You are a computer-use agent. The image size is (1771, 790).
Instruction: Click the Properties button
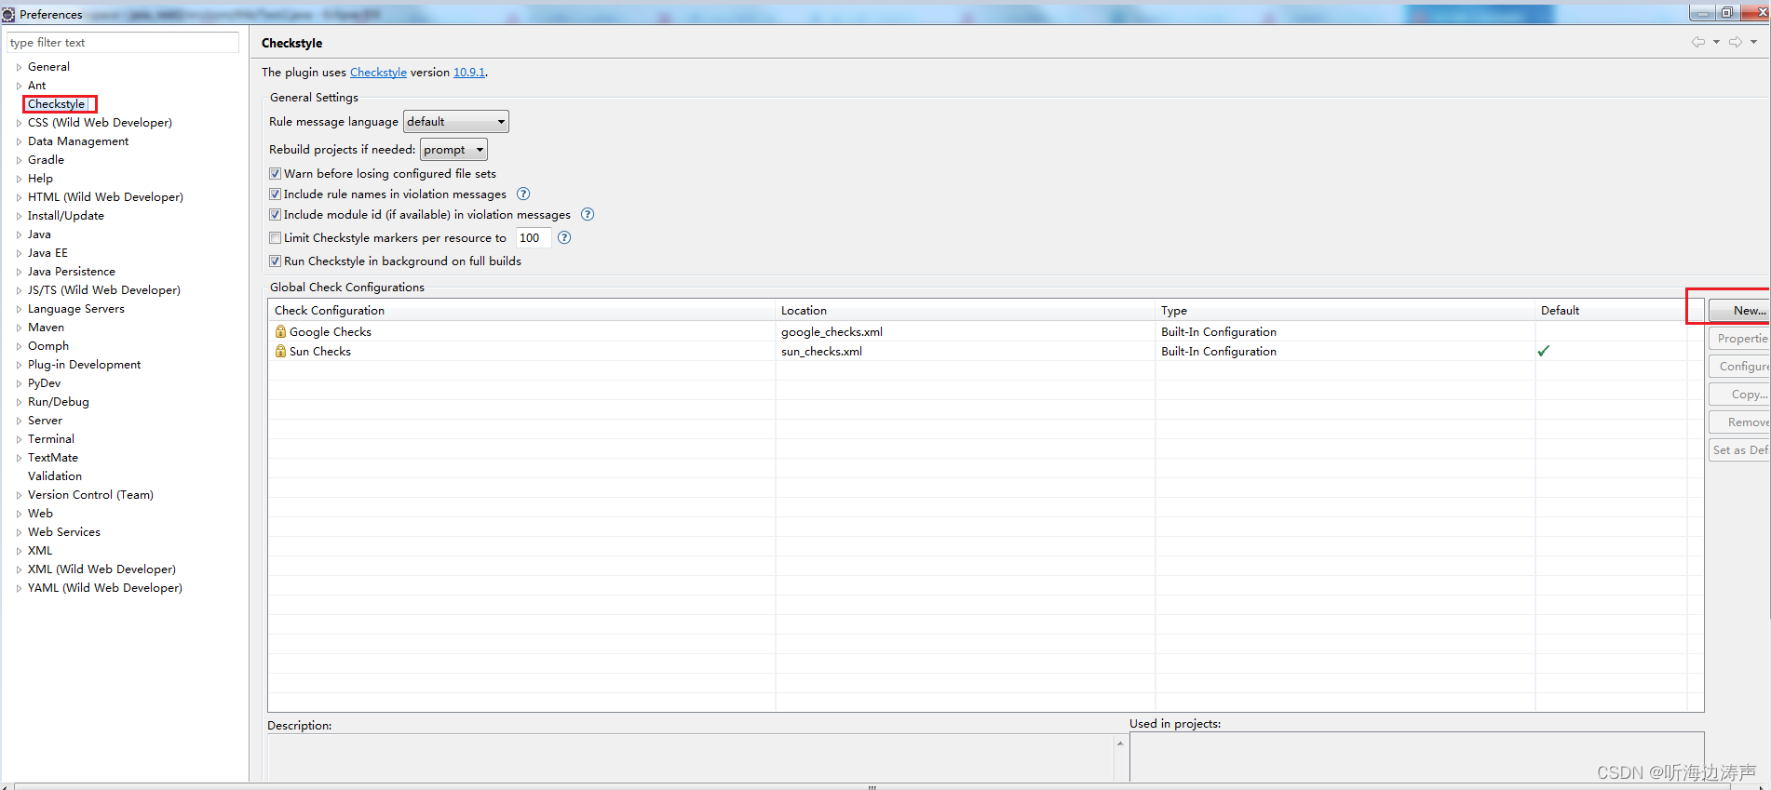(x=1739, y=339)
